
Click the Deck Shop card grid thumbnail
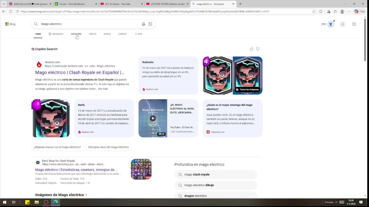141,169
